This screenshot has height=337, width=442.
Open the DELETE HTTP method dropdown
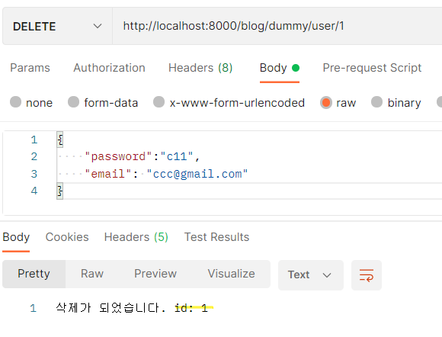57,26
